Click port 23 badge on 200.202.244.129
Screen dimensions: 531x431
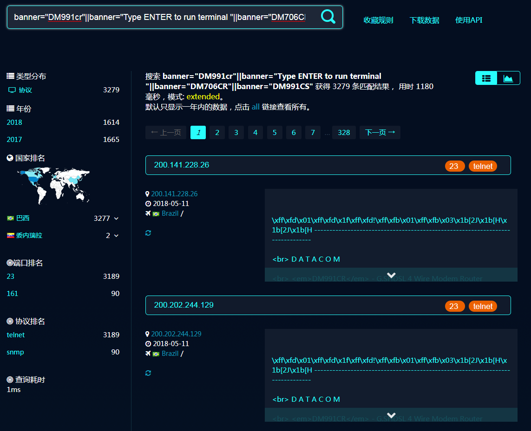[x=454, y=306]
